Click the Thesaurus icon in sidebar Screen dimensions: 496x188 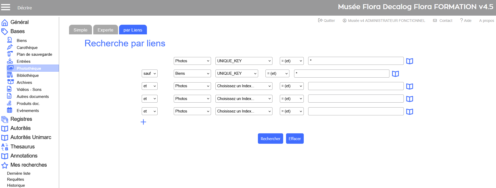5,147
